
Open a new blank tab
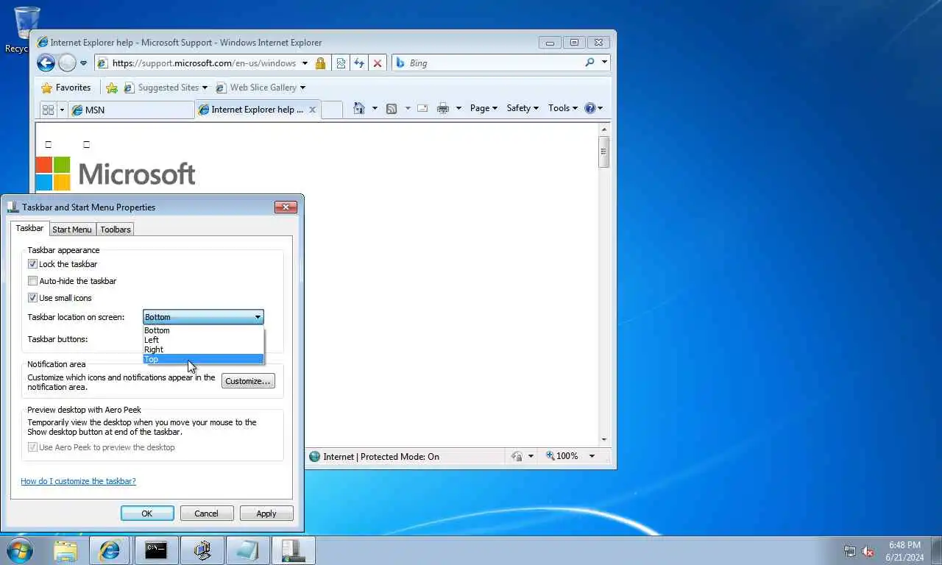click(332, 110)
